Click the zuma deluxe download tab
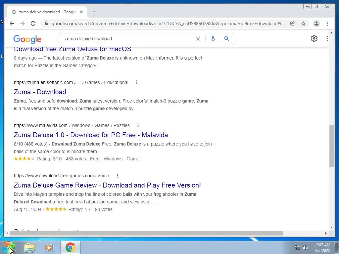 tap(47, 12)
